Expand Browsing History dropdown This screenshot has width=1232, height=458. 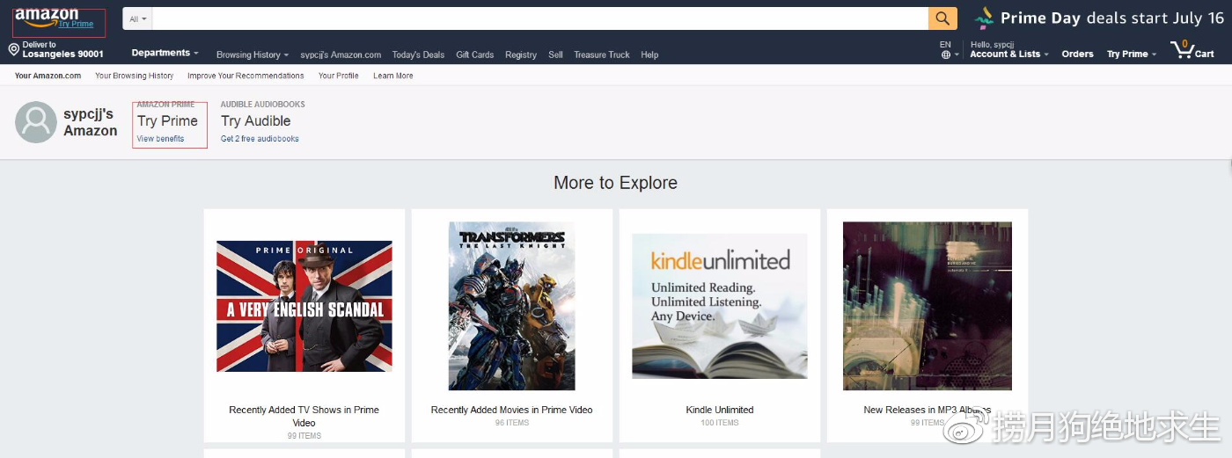tap(253, 55)
